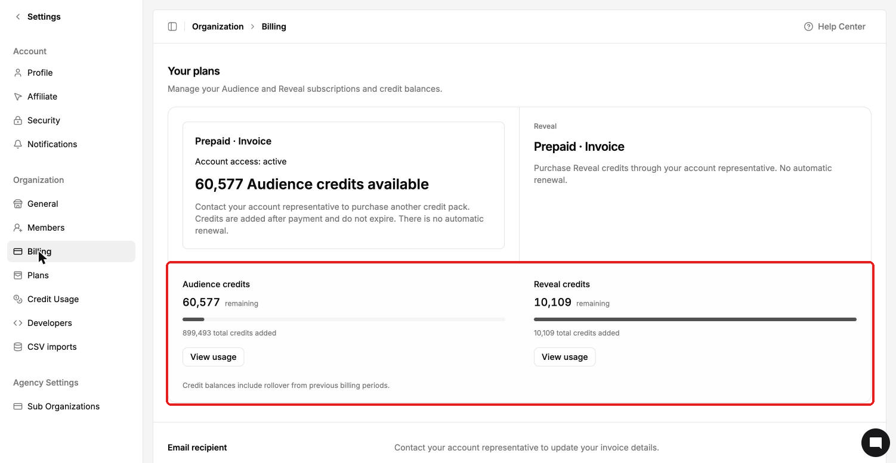
Task: View usage for Audience credits
Action: point(213,357)
